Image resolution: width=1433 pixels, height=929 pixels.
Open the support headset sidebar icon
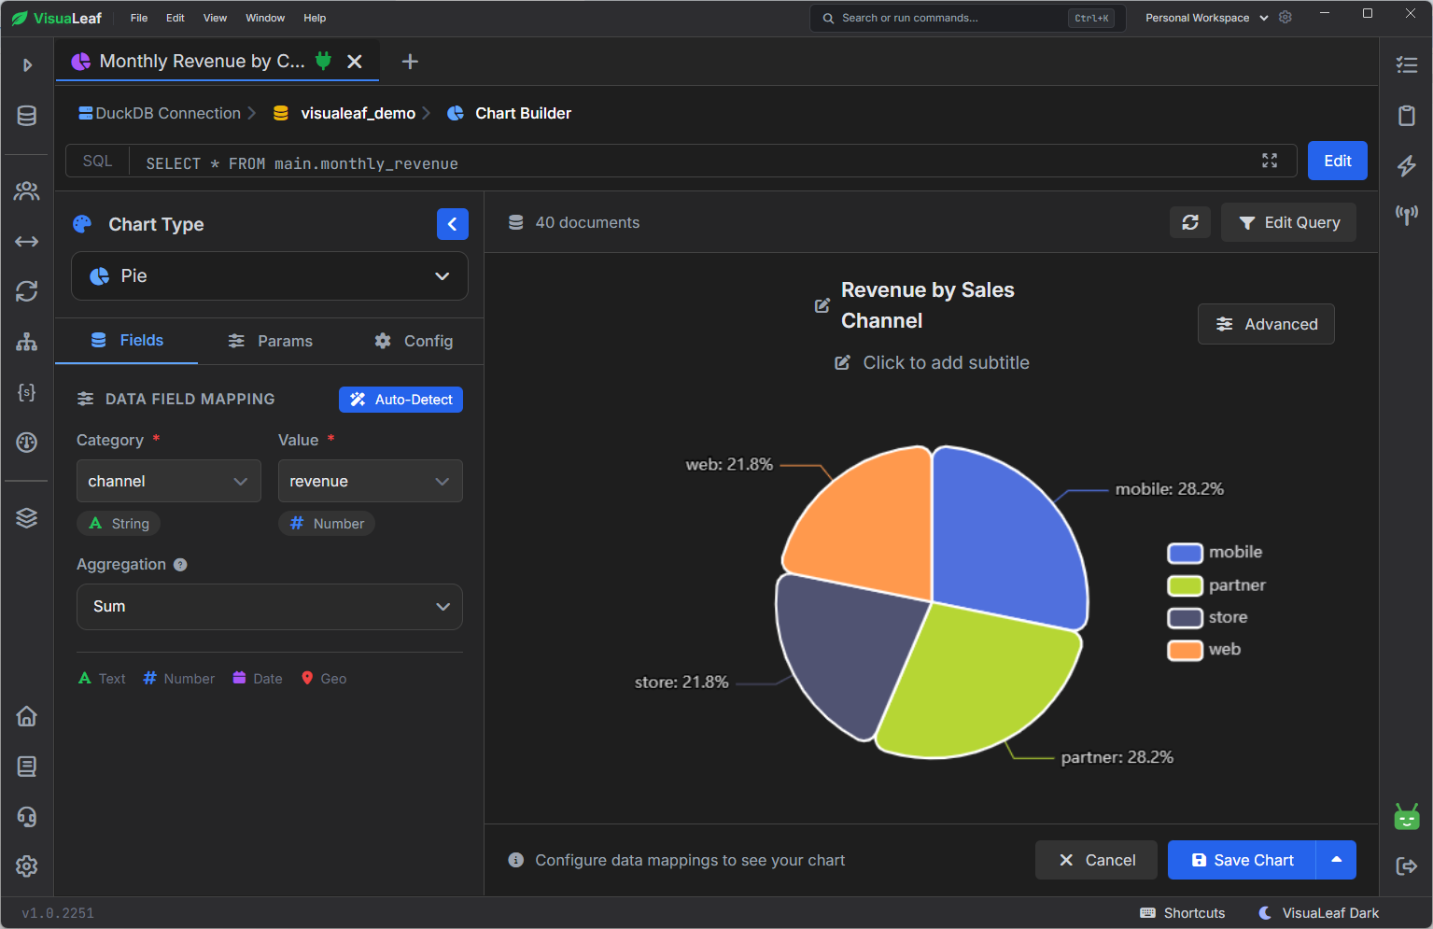coord(27,817)
